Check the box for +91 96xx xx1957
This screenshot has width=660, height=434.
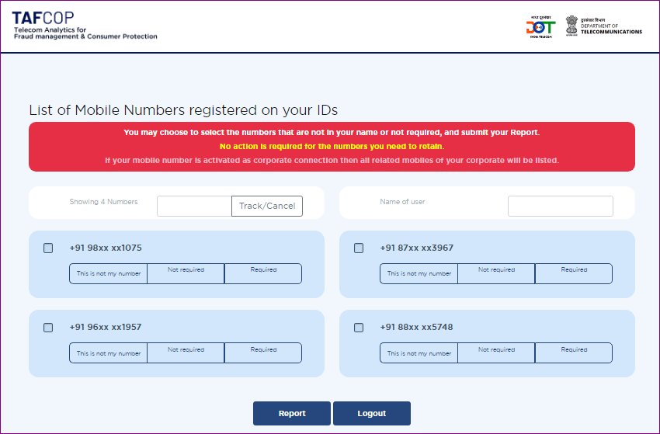pos(48,328)
